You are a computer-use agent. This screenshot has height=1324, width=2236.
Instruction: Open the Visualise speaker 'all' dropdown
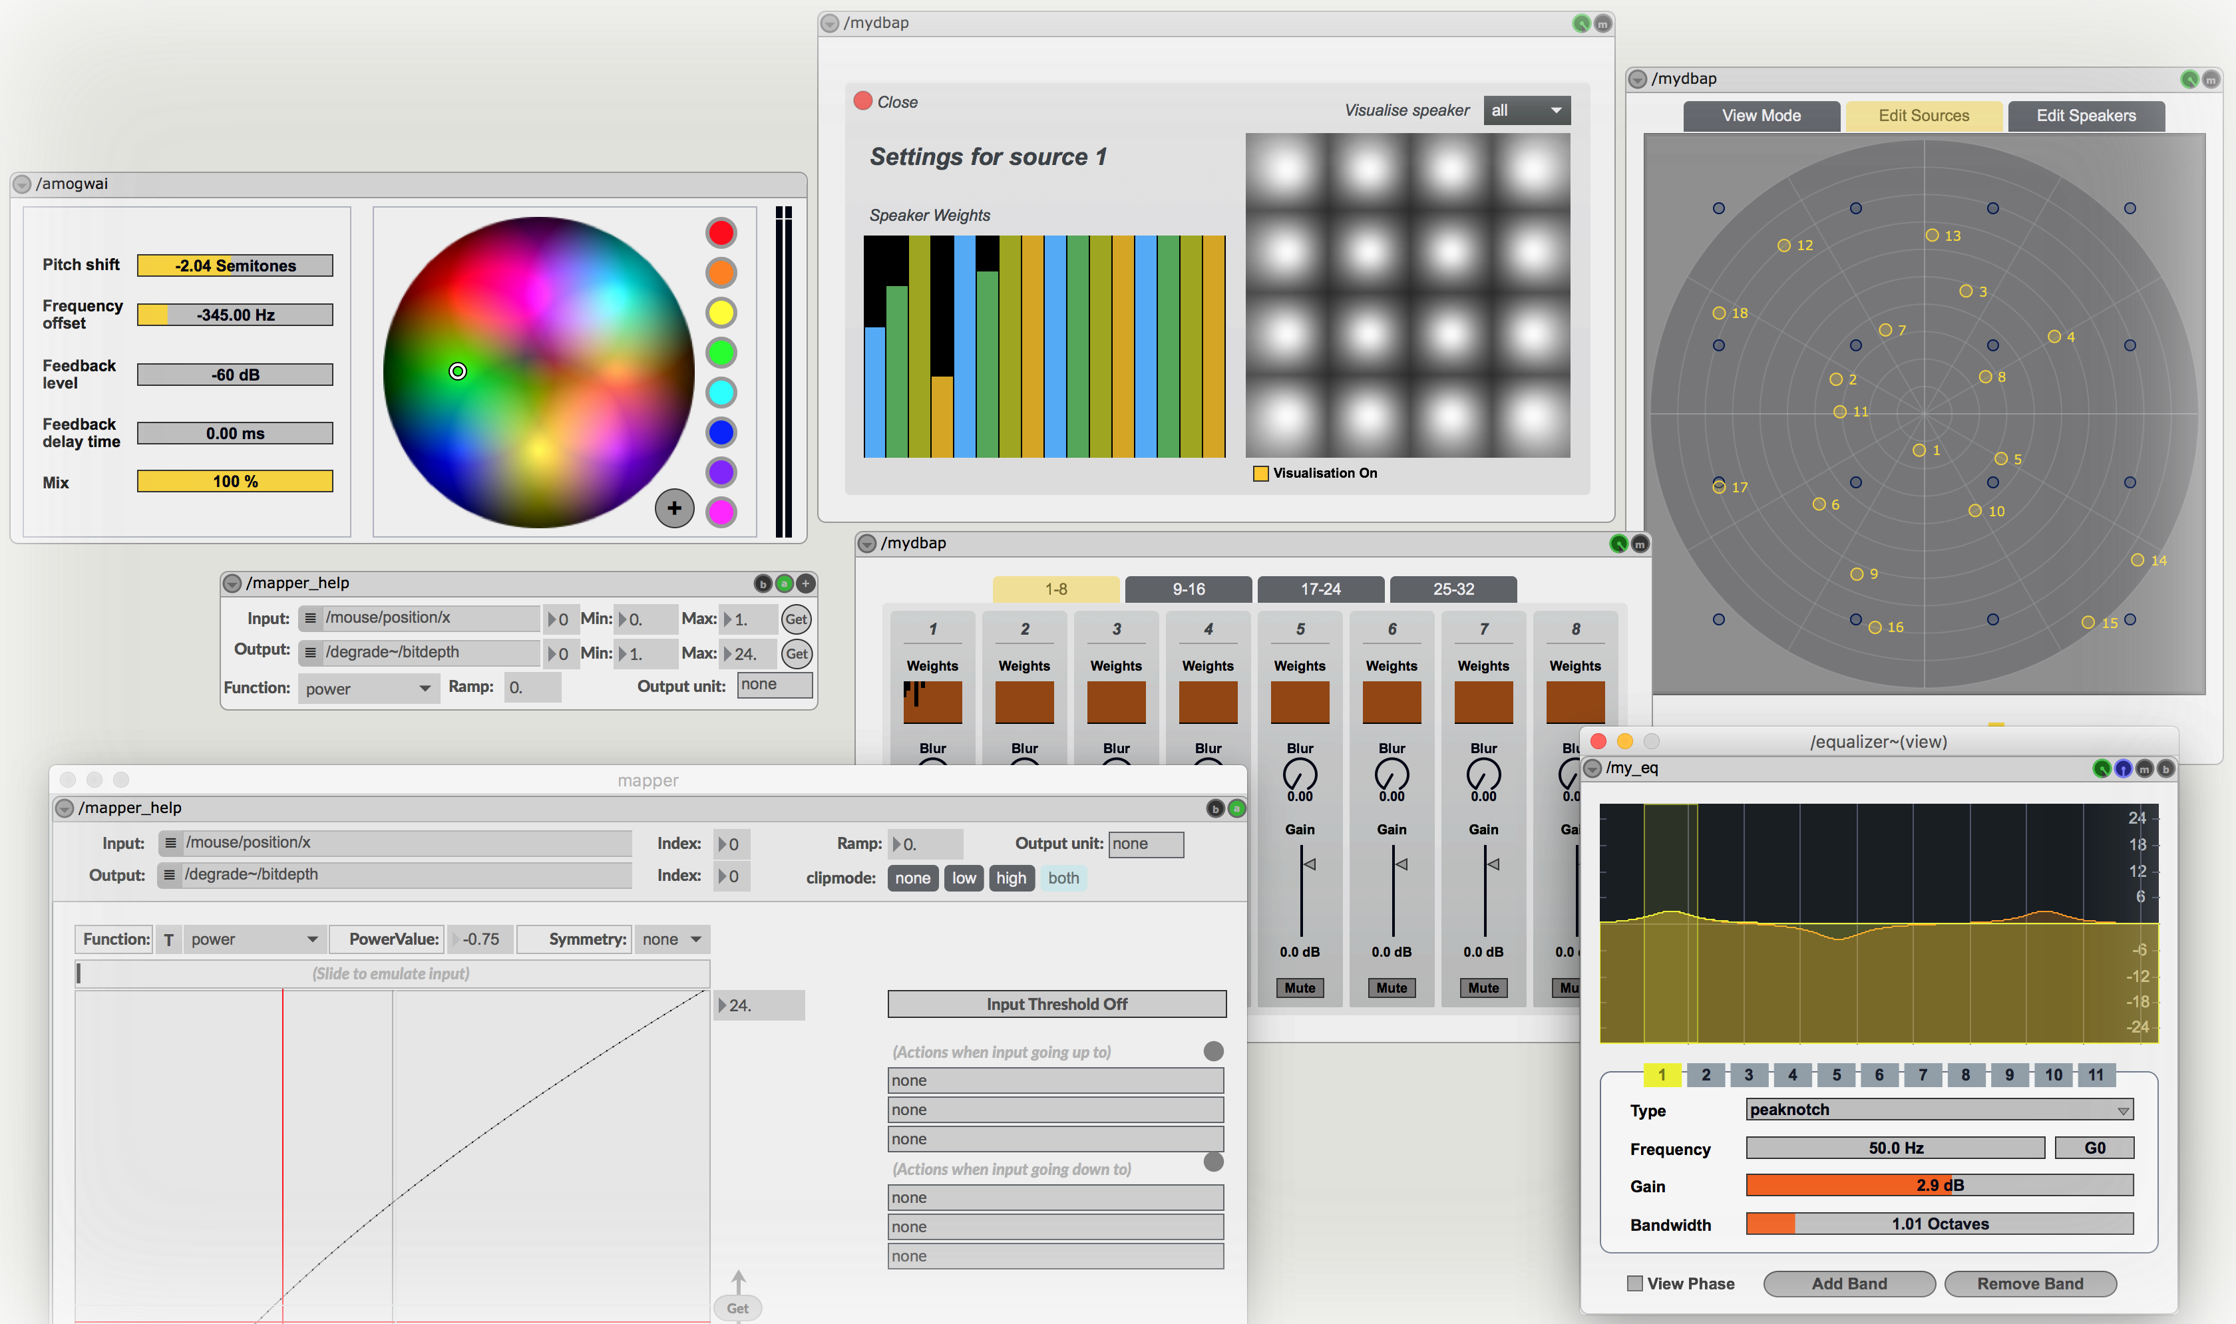[x=1526, y=110]
